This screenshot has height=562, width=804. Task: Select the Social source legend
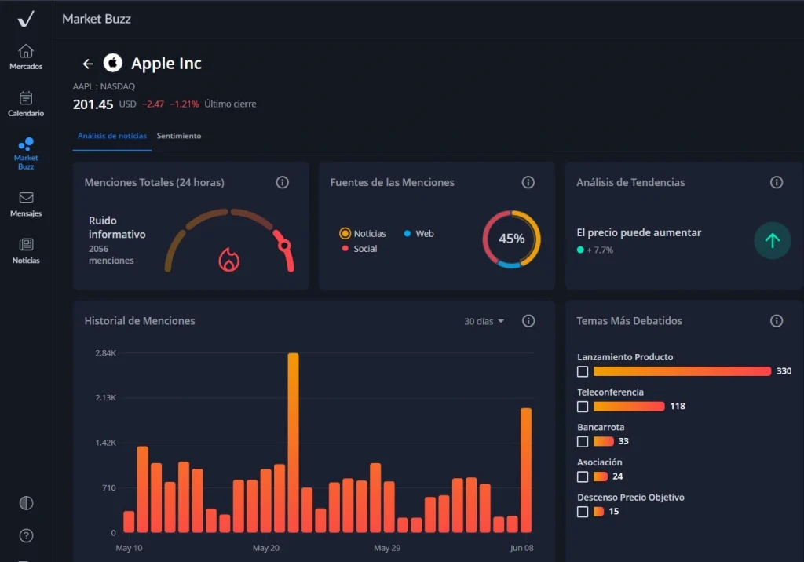click(x=360, y=249)
